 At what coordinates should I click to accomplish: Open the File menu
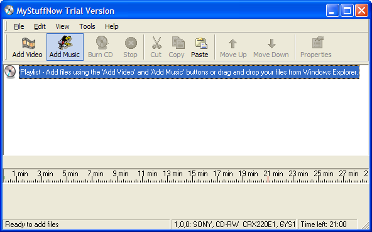click(x=19, y=26)
